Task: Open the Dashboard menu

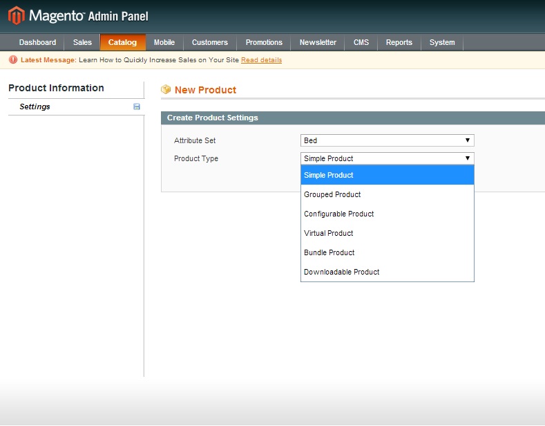Action: click(37, 42)
